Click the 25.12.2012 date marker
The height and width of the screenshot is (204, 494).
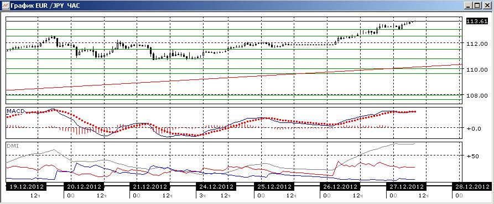(x=274, y=186)
